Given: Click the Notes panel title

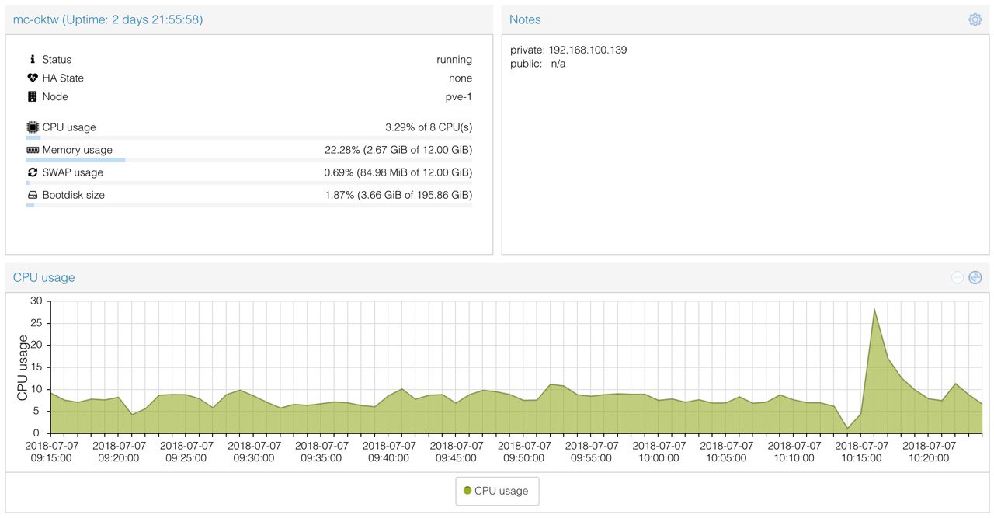Looking at the screenshot, I should click(x=525, y=19).
